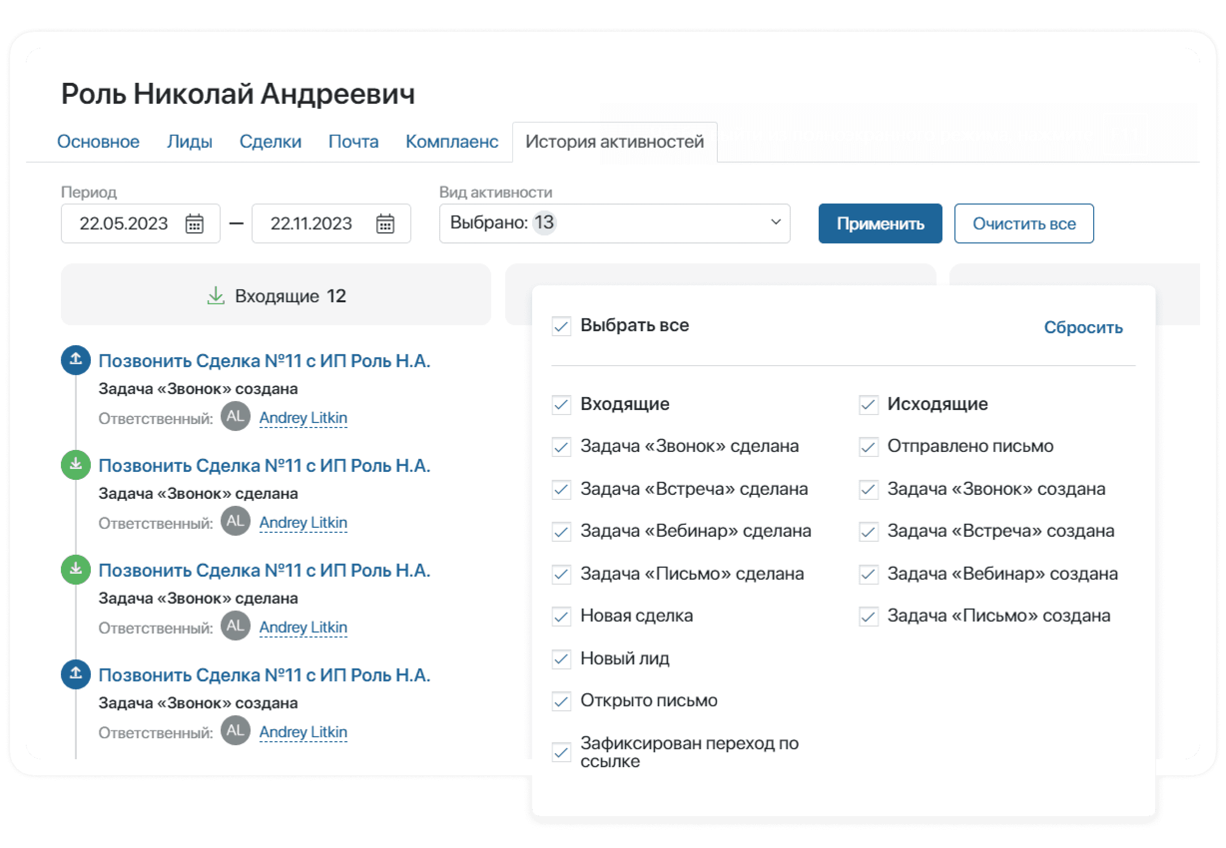Open the Комплаенс tab

pyautogui.click(x=451, y=141)
